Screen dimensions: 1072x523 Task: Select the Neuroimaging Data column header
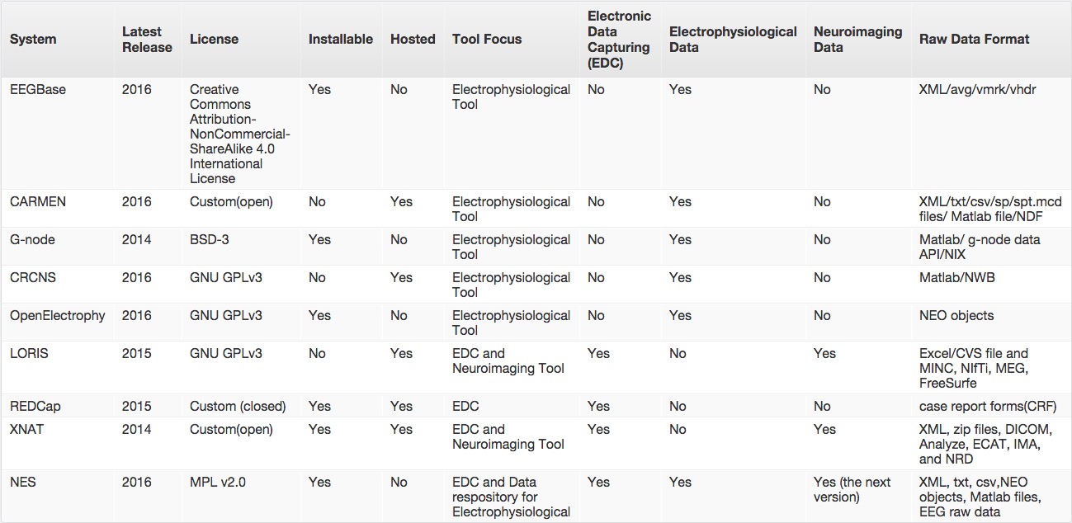(857, 39)
